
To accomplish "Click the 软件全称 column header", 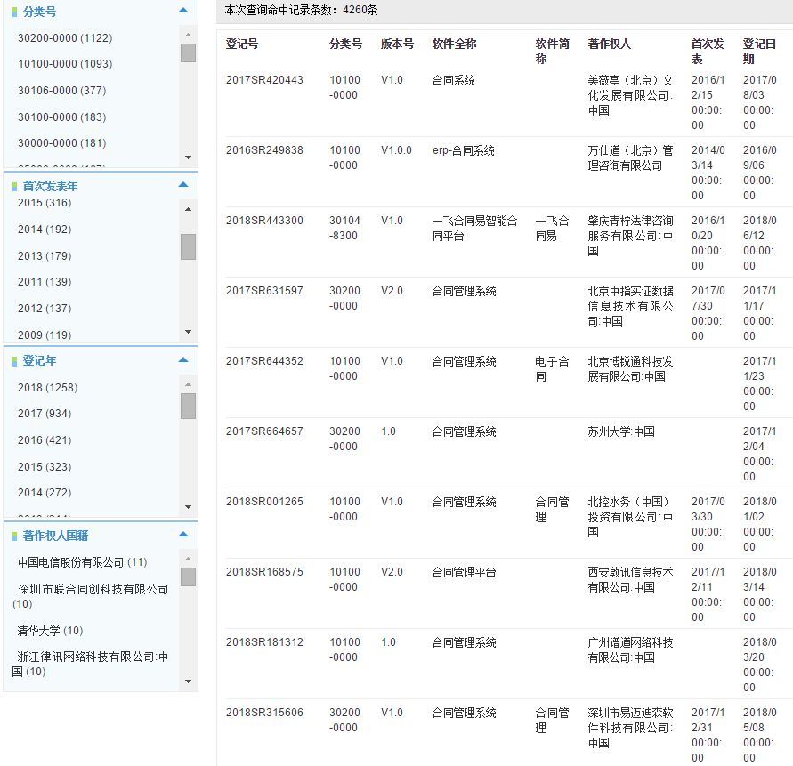I will [454, 44].
